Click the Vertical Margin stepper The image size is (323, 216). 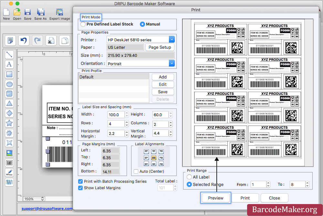point(171,133)
